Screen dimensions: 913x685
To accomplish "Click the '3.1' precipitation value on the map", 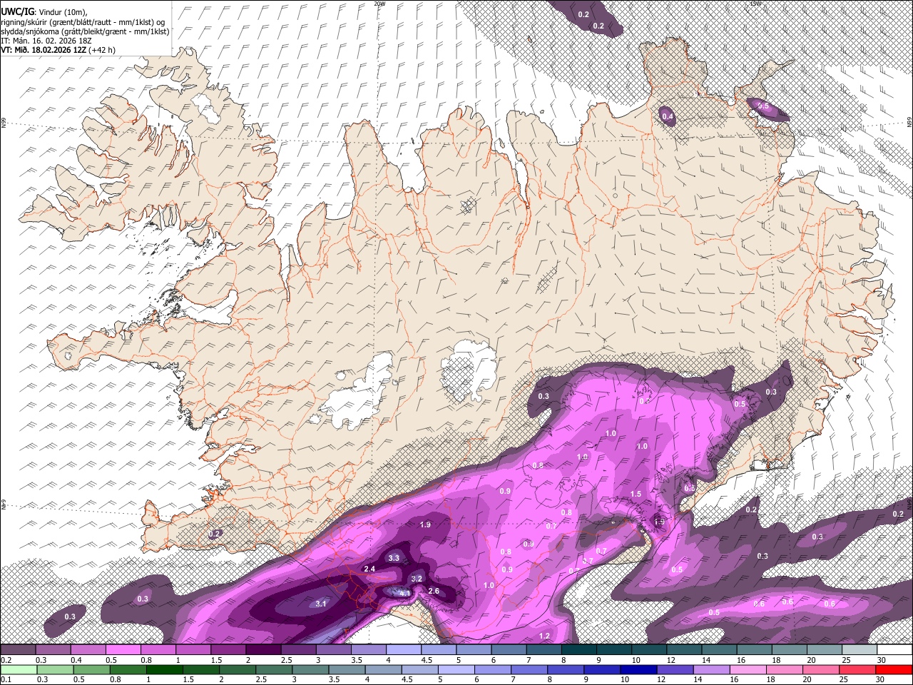I will point(321,604).
